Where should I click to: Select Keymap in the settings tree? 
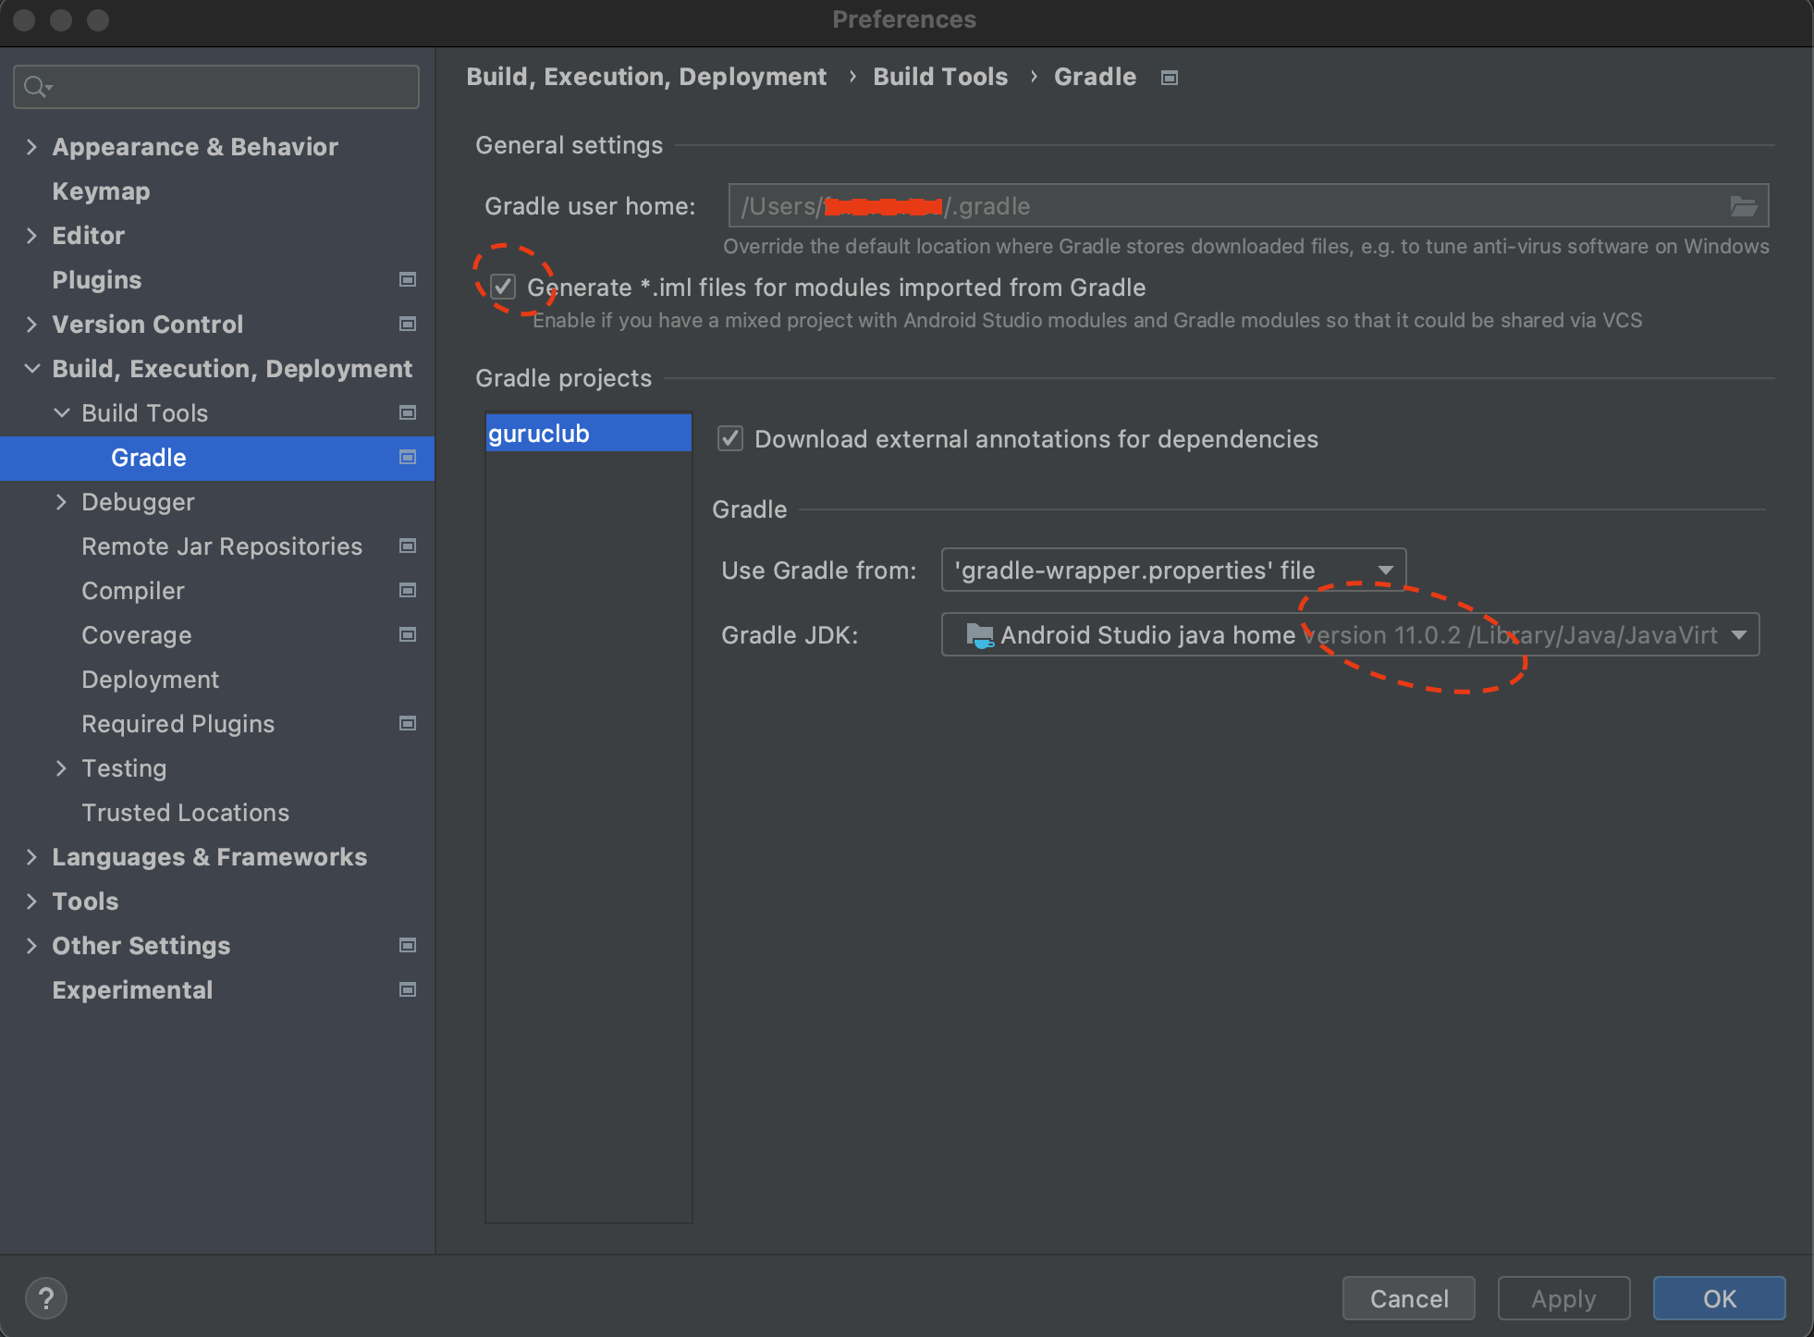click(101, 191)
